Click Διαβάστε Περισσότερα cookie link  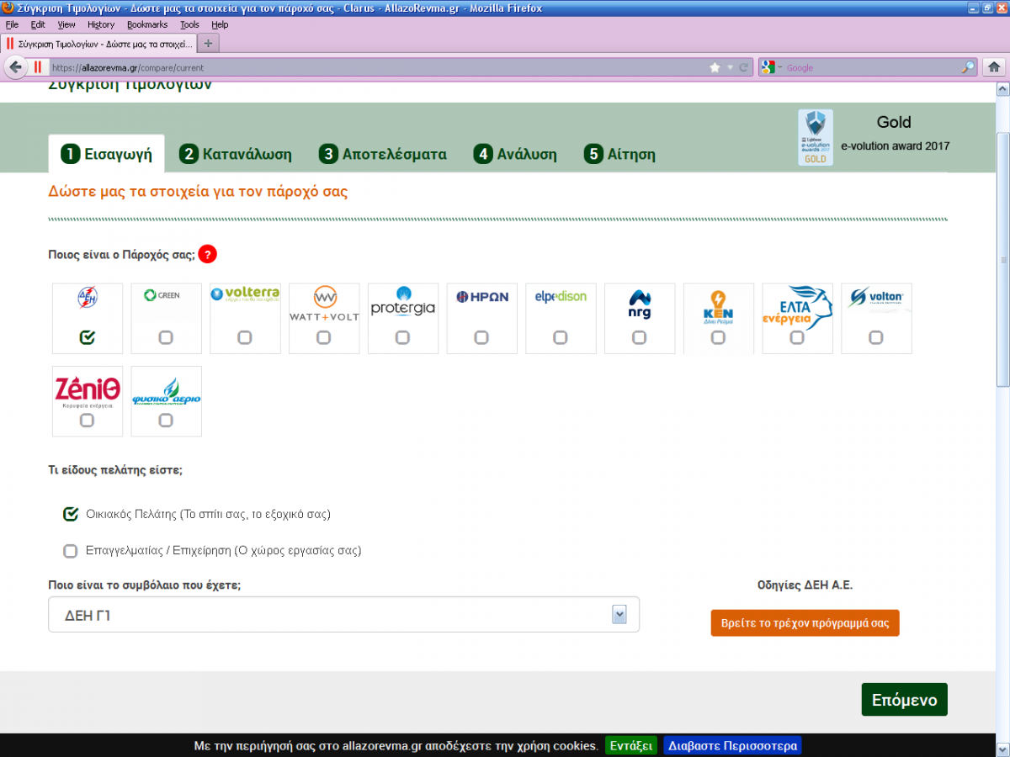(x=732, y=745)
